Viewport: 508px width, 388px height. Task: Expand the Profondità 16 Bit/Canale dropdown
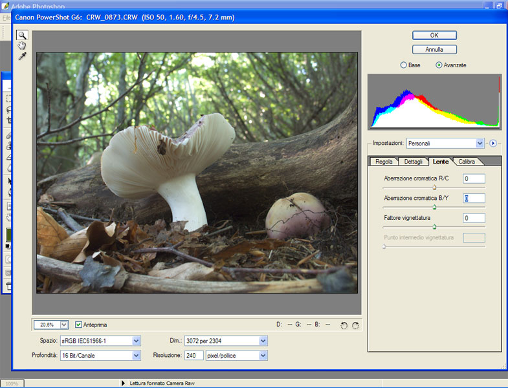136,355
